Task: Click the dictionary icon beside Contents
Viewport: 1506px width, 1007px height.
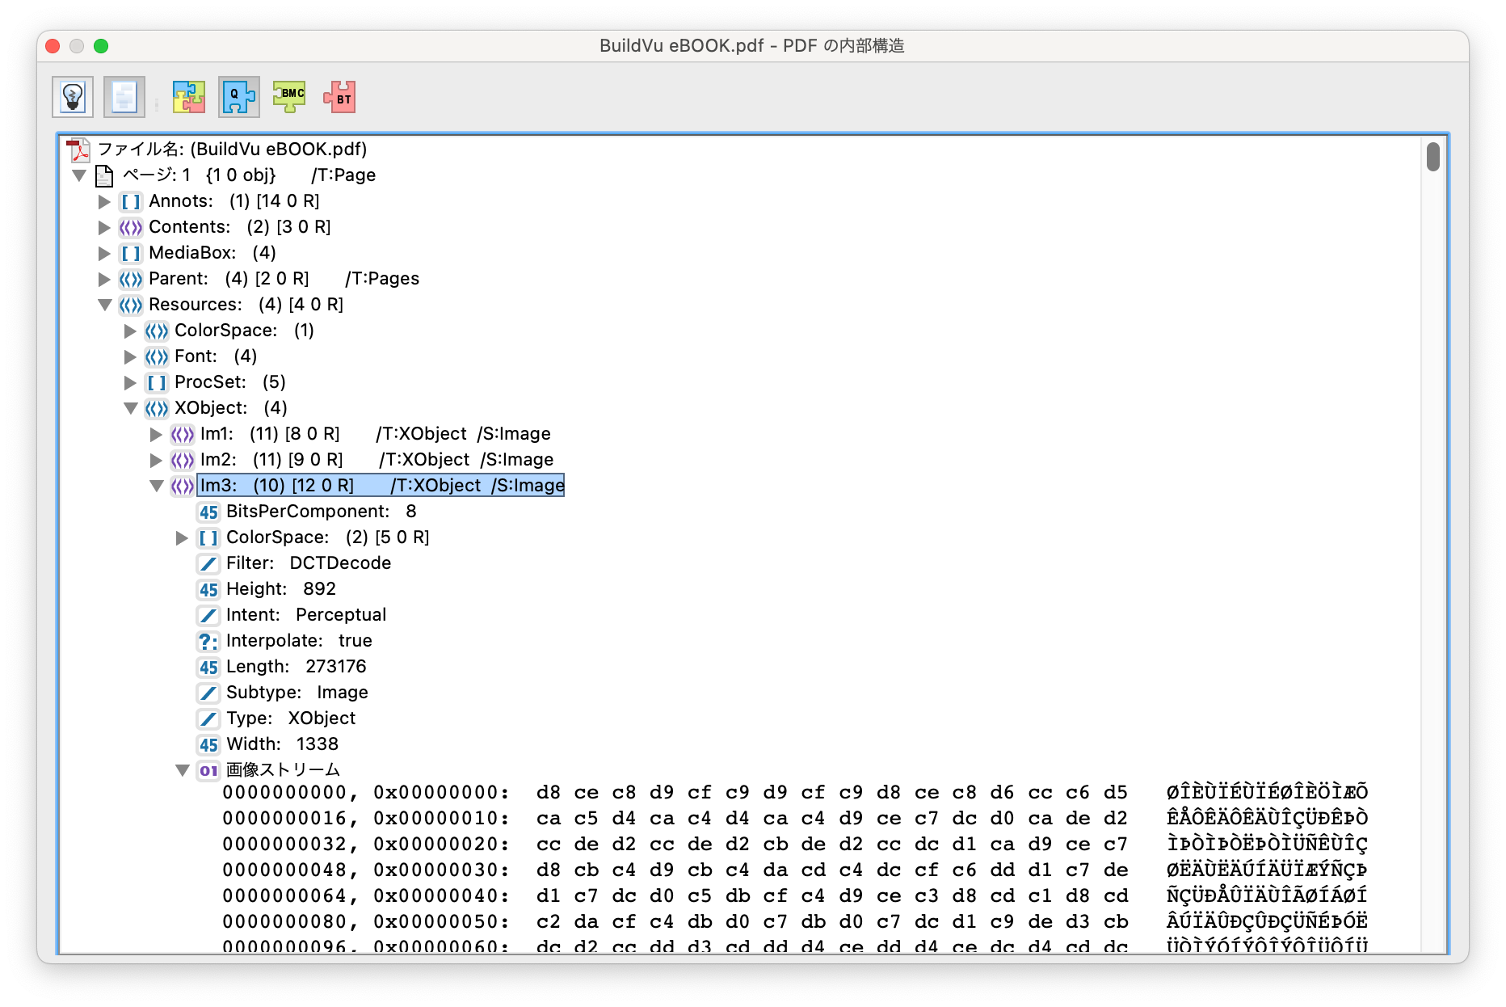Action: [x=131, y=227]
